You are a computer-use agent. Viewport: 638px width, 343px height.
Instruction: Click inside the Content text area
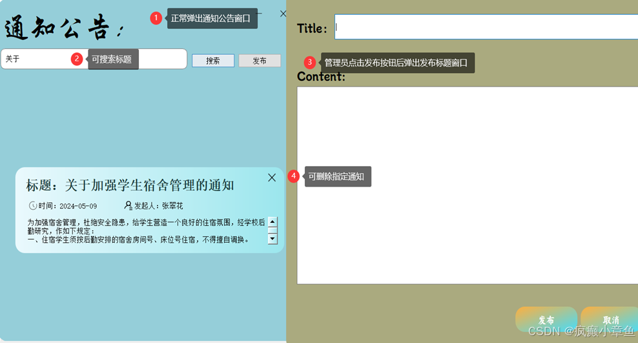468,185
